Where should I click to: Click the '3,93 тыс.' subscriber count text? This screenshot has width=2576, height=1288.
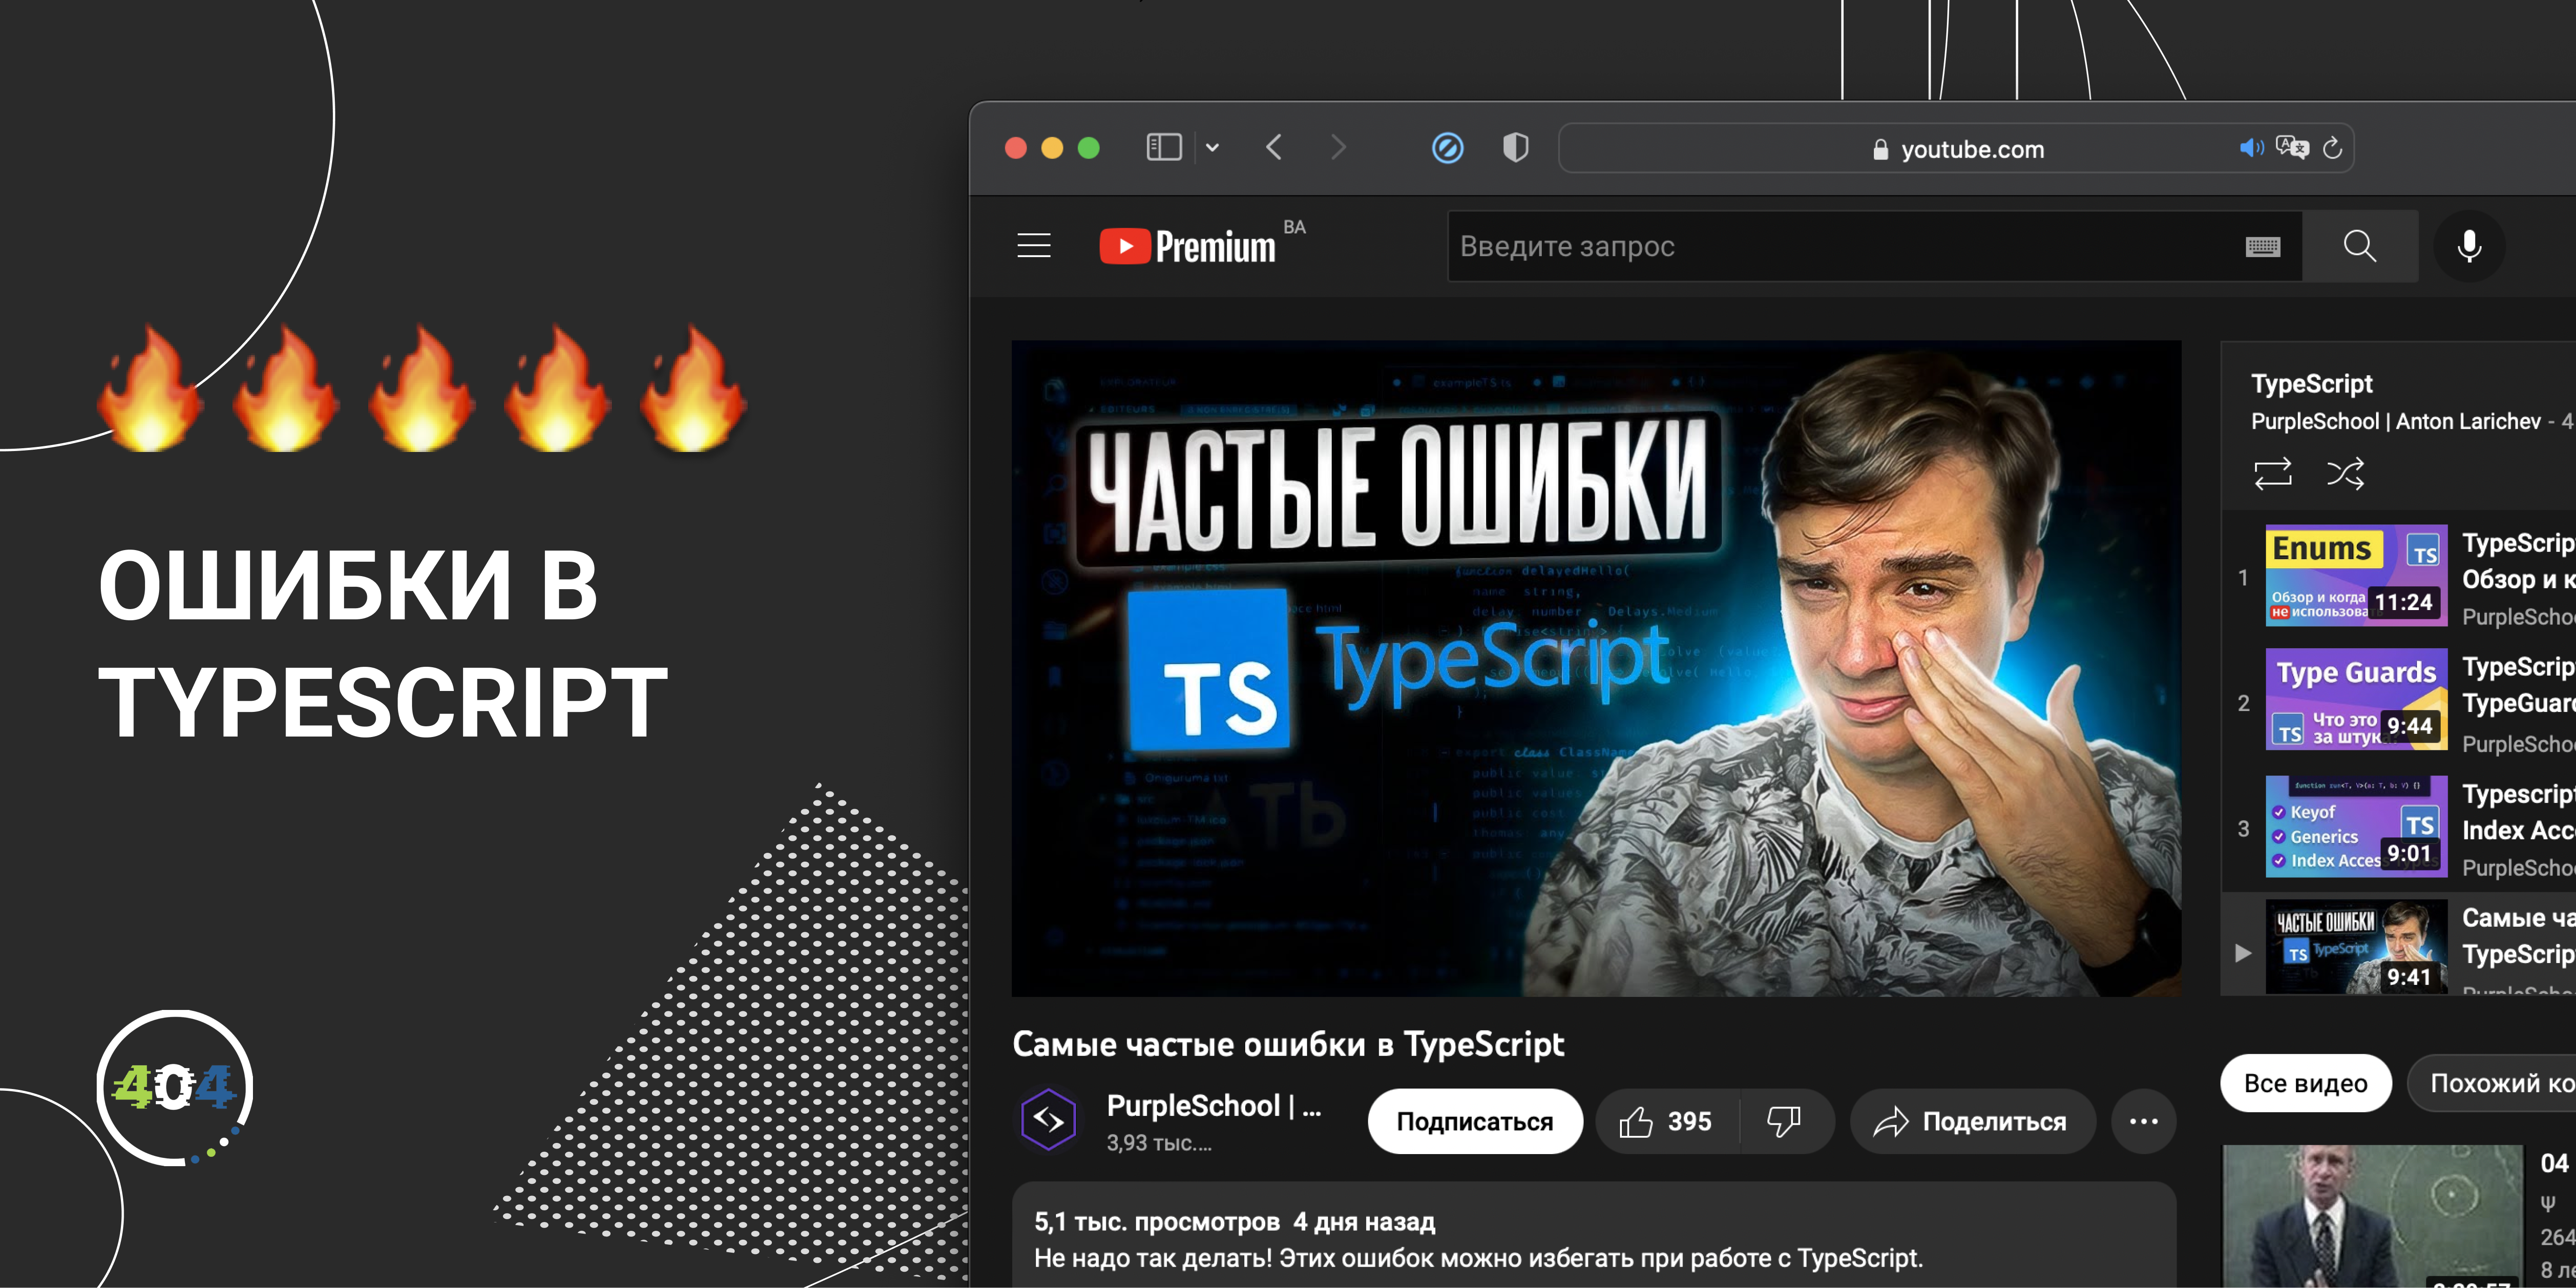(1159, 1143)
